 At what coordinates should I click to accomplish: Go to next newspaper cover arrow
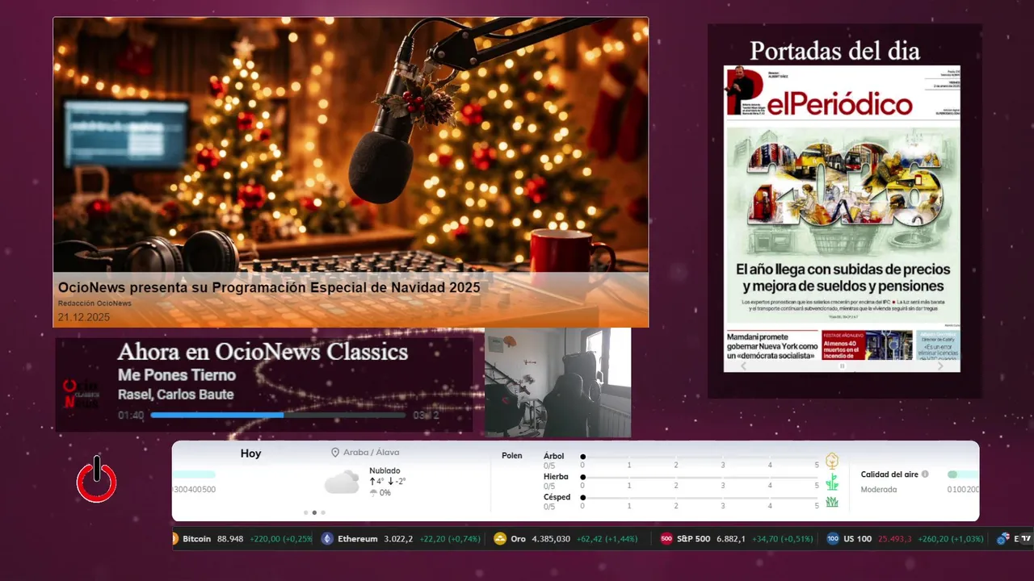(x=940, y=366)
